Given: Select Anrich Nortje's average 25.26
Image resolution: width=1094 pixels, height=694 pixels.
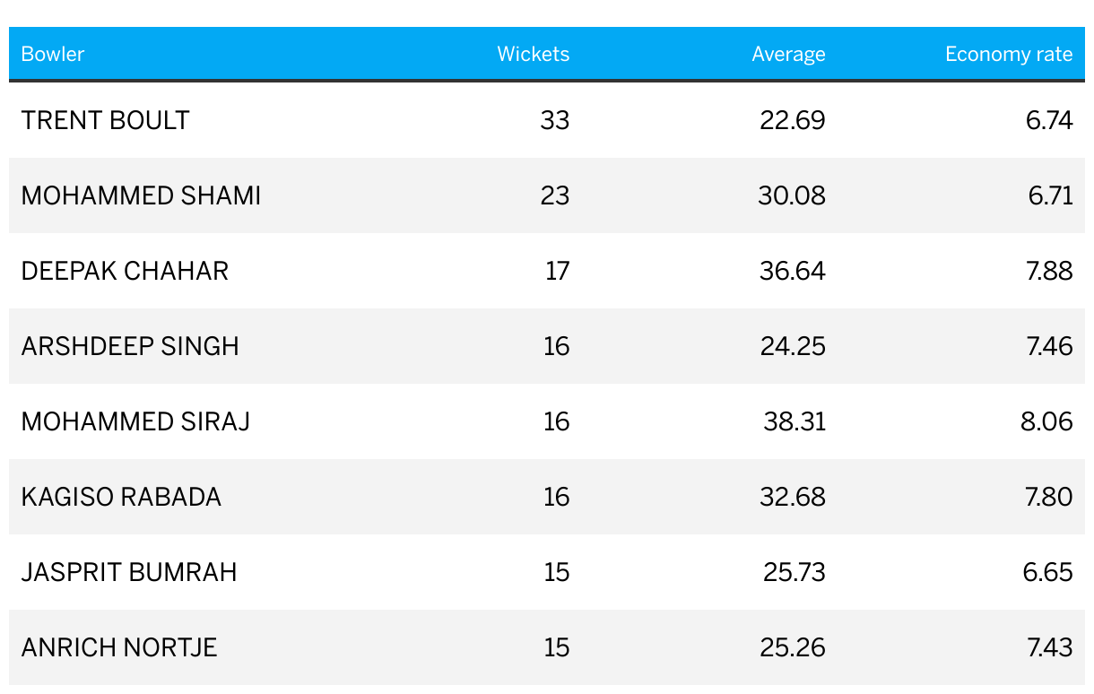Looking at the screenshot, I should pos(794,647).
